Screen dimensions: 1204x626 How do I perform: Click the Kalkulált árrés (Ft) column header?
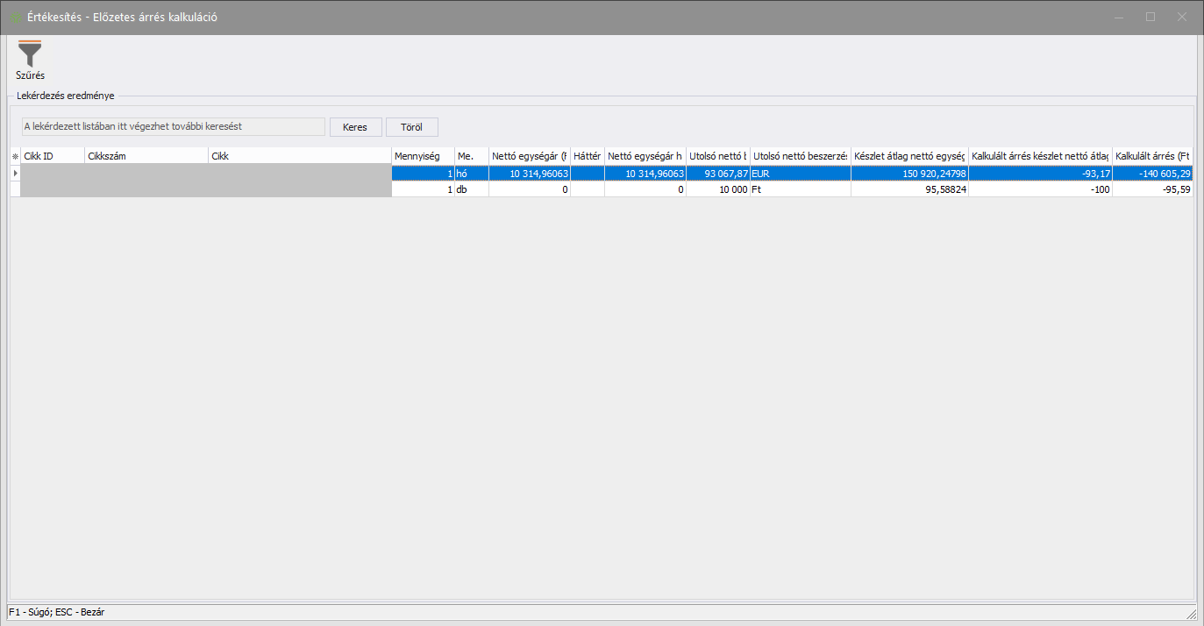coord(1151,156)
